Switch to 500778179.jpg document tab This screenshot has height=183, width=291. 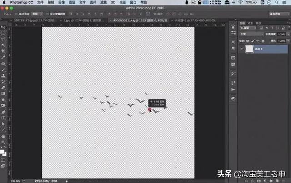35,20
